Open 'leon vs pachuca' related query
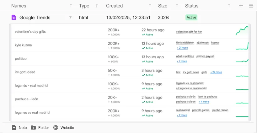The height and width of the screenshot is (133, 257). [207, 97]
